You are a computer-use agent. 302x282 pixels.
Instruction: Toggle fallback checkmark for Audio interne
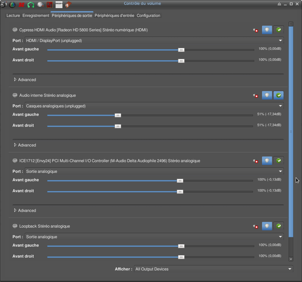tap(279, 95)
